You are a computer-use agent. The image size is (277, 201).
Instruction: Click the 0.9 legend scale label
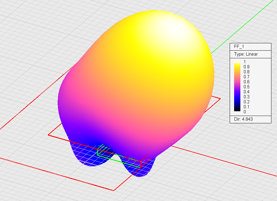246,67
